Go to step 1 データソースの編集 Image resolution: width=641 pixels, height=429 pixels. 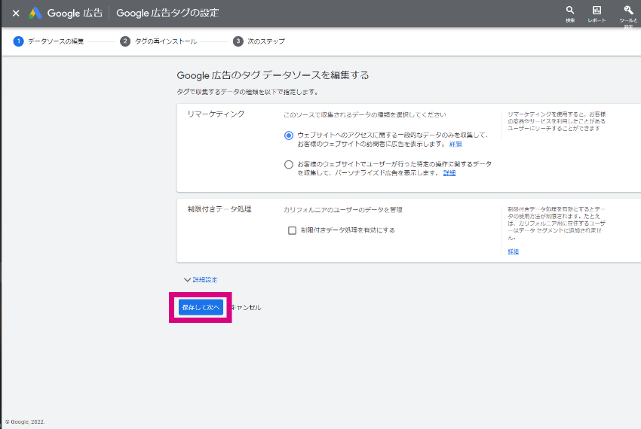click(48, 41)
